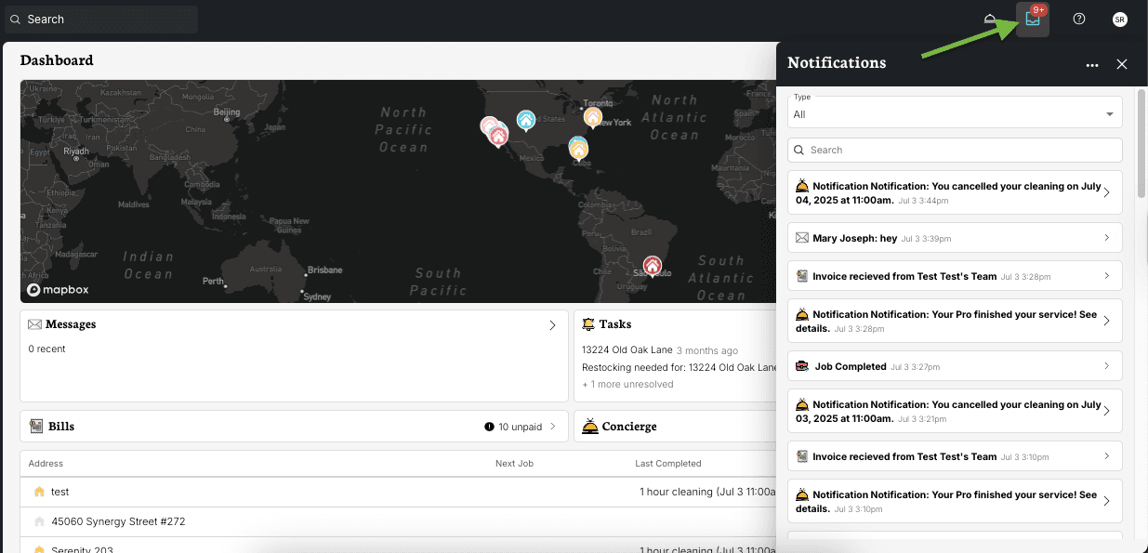Open the Concierge bell icon in top bar
This screenshot has width=1148, height=553.
(989, 19)
